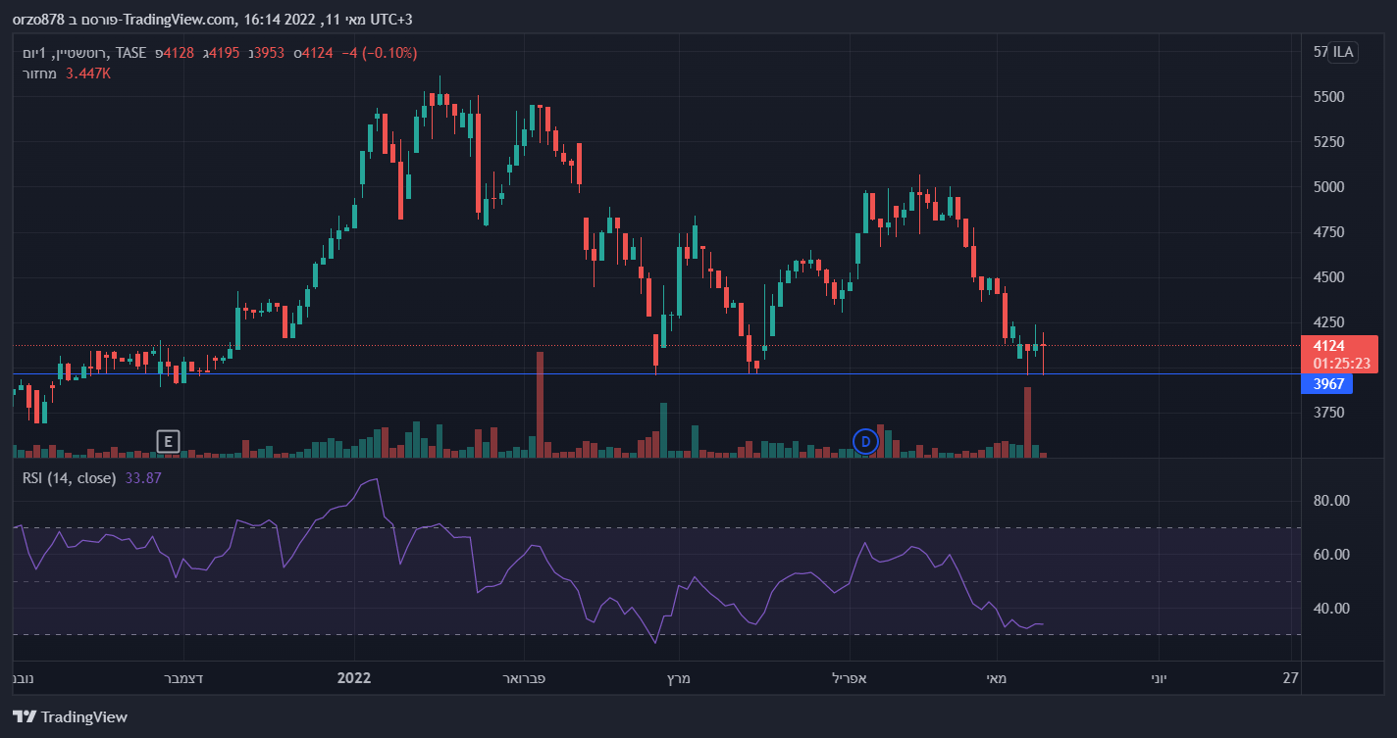Select the volume value 3.447K
The width and height of the screenshot is (1397, 738).
click(88, 74)
